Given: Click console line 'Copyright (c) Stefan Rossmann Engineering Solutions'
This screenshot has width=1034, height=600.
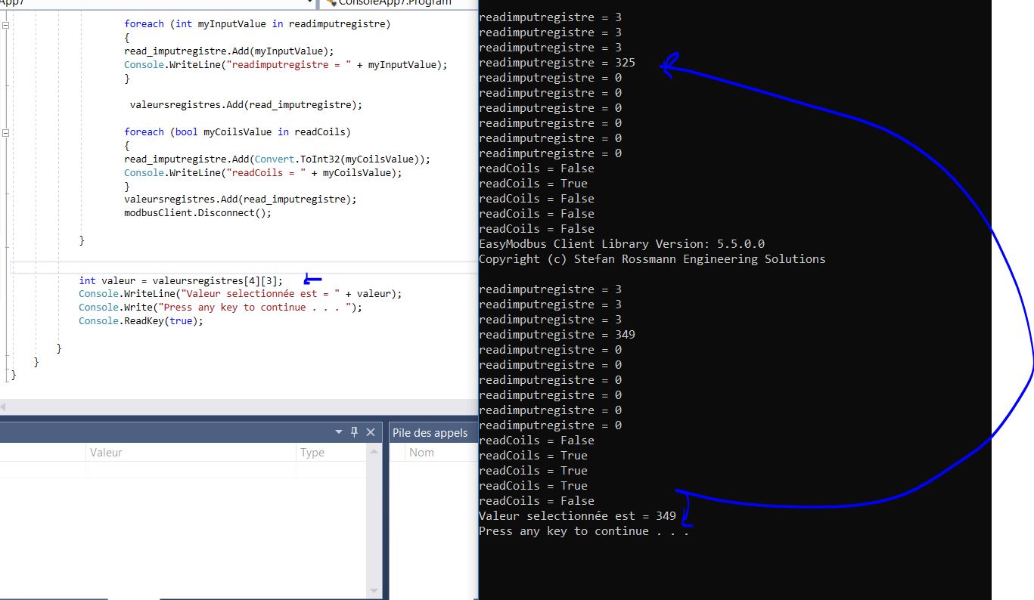Looking at the screenshot, I should (652, 259).
